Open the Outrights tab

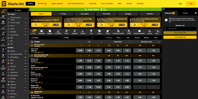pos(128,14)
